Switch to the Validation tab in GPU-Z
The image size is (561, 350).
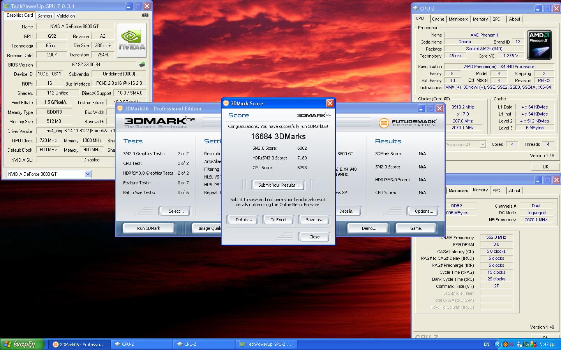click(65, 16)
